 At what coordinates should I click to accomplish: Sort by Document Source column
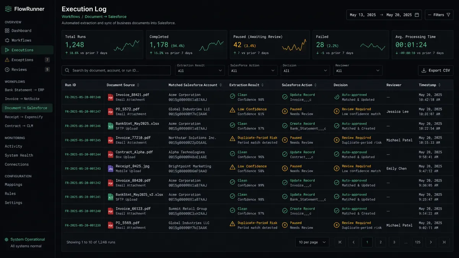click(123, 85)
